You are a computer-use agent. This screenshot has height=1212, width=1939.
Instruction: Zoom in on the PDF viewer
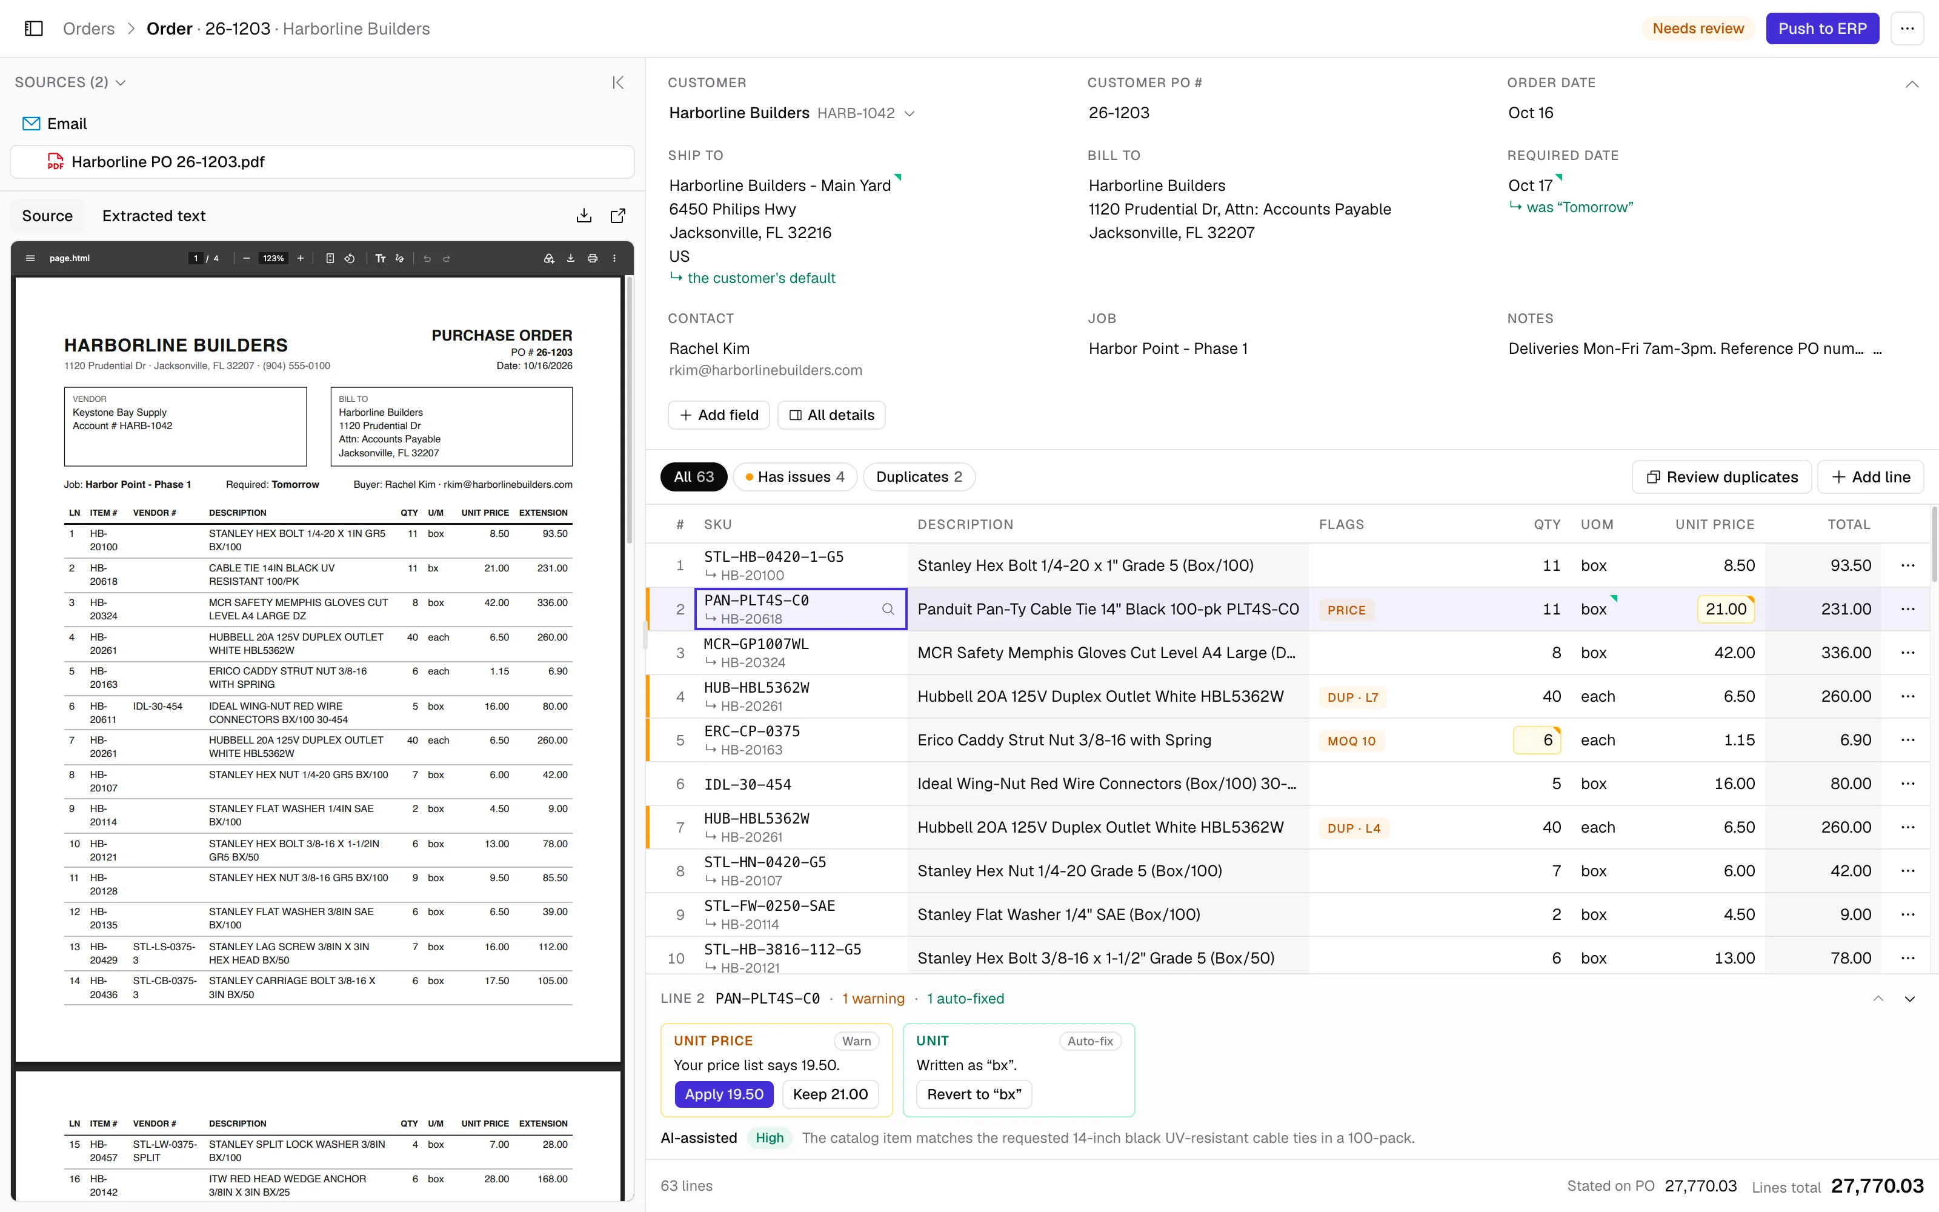[x=301, y=258]
